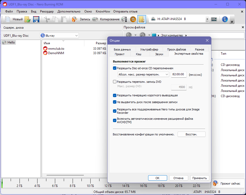Save the compilation with the diskette icon

click(36, 19)
